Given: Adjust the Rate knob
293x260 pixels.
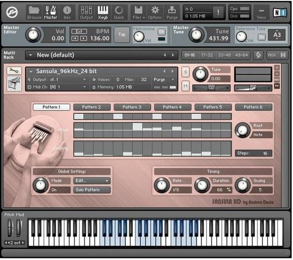Looking at the screenshot, I should pyautogui.click(x=162, y=185).
